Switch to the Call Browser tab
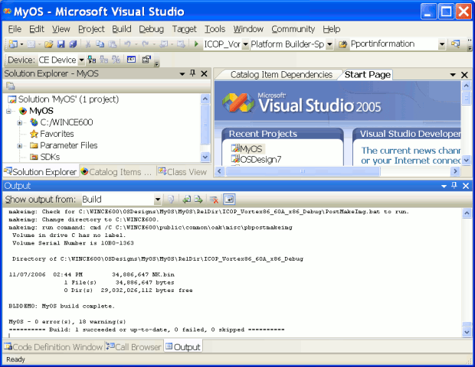Screen dimensions: 475x367 pos(133,347)
